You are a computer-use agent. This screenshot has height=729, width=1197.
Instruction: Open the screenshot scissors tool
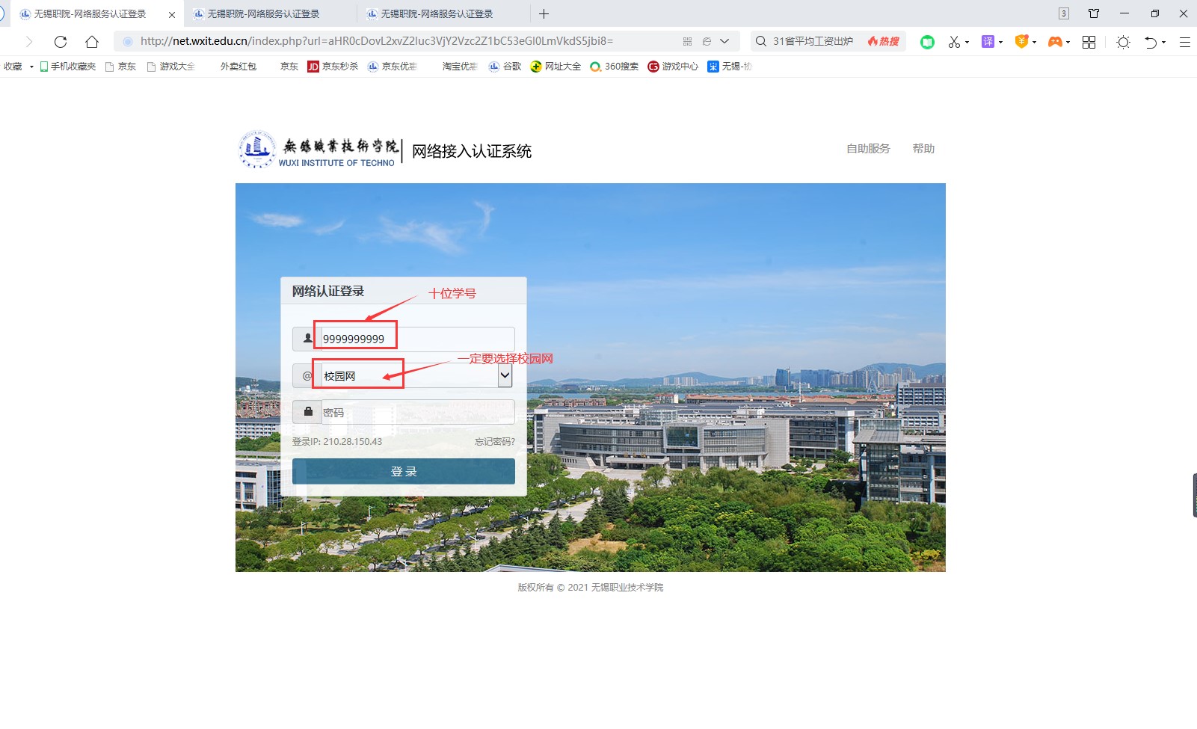[954, 42]
